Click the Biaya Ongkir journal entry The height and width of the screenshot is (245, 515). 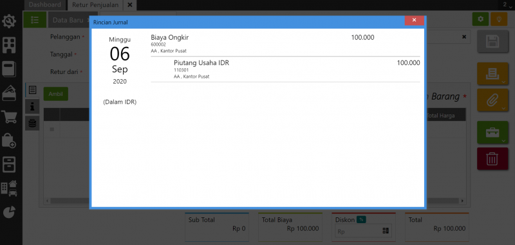coord(285,44)
